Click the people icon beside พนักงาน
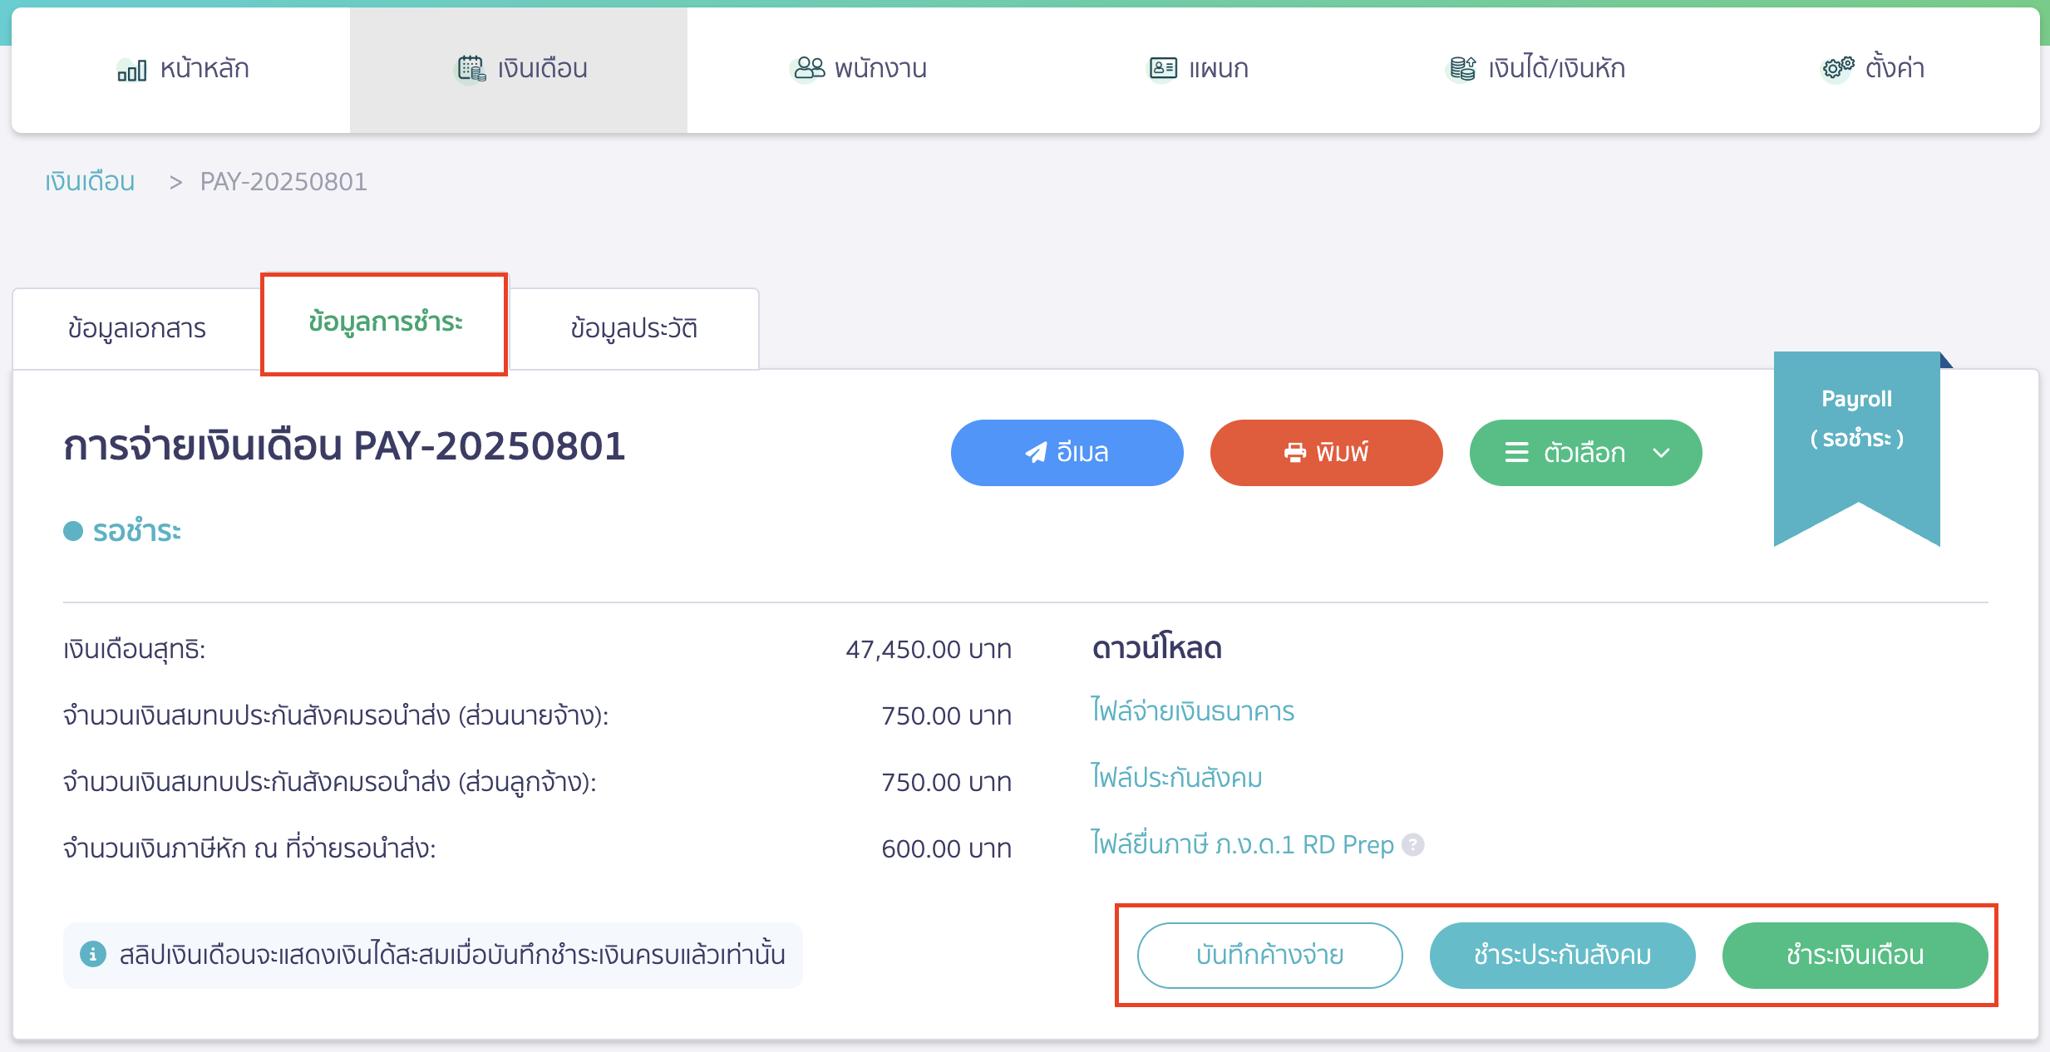2050x1052 pixels. pyautogui.click(x=808, y=68)
